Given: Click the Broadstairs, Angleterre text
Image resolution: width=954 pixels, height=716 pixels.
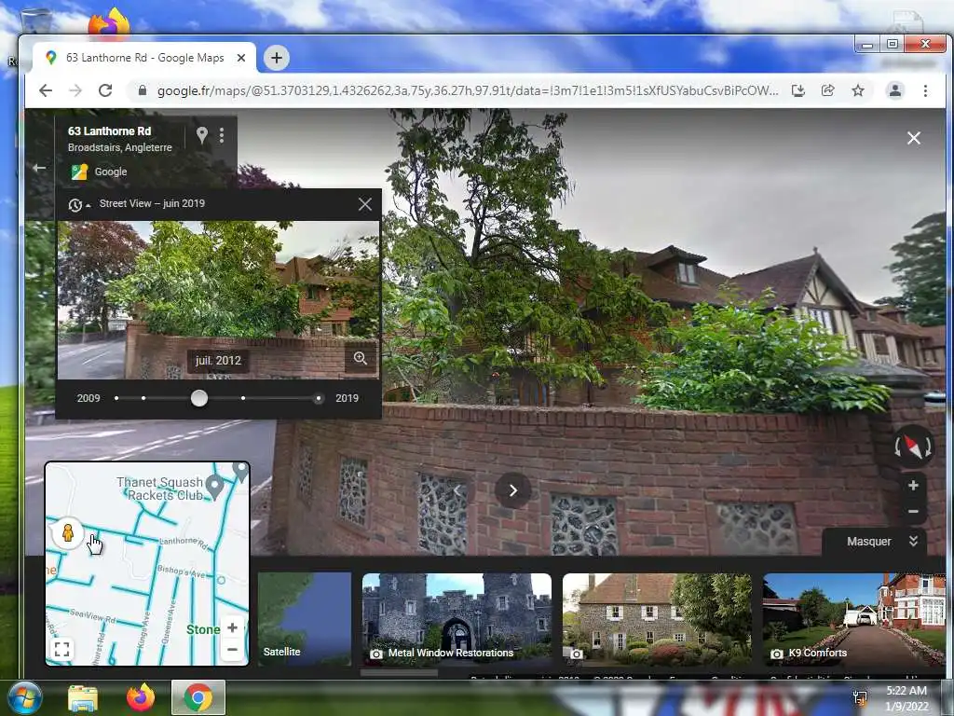Looking at the screenshot, I should (120, 147).
